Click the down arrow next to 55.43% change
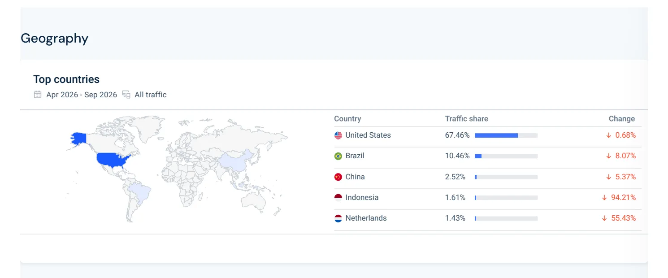This screenshot has width=668, height=278. point(604,218)
